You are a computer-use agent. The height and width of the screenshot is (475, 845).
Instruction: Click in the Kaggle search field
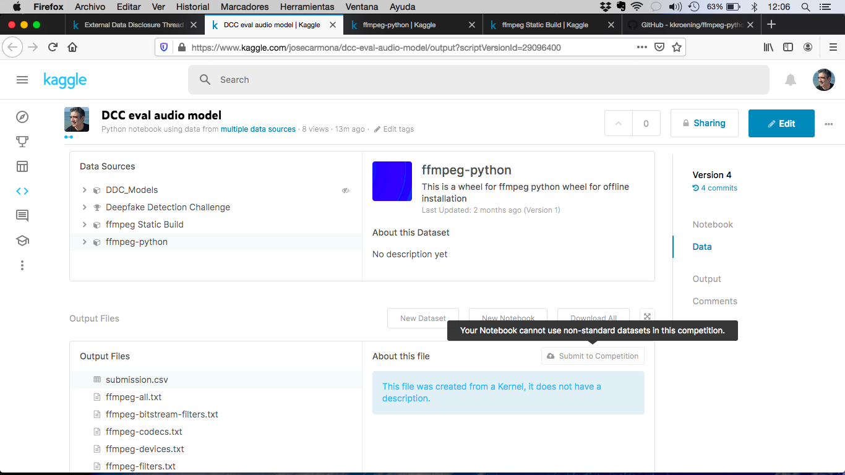click(x=479, y=80)
